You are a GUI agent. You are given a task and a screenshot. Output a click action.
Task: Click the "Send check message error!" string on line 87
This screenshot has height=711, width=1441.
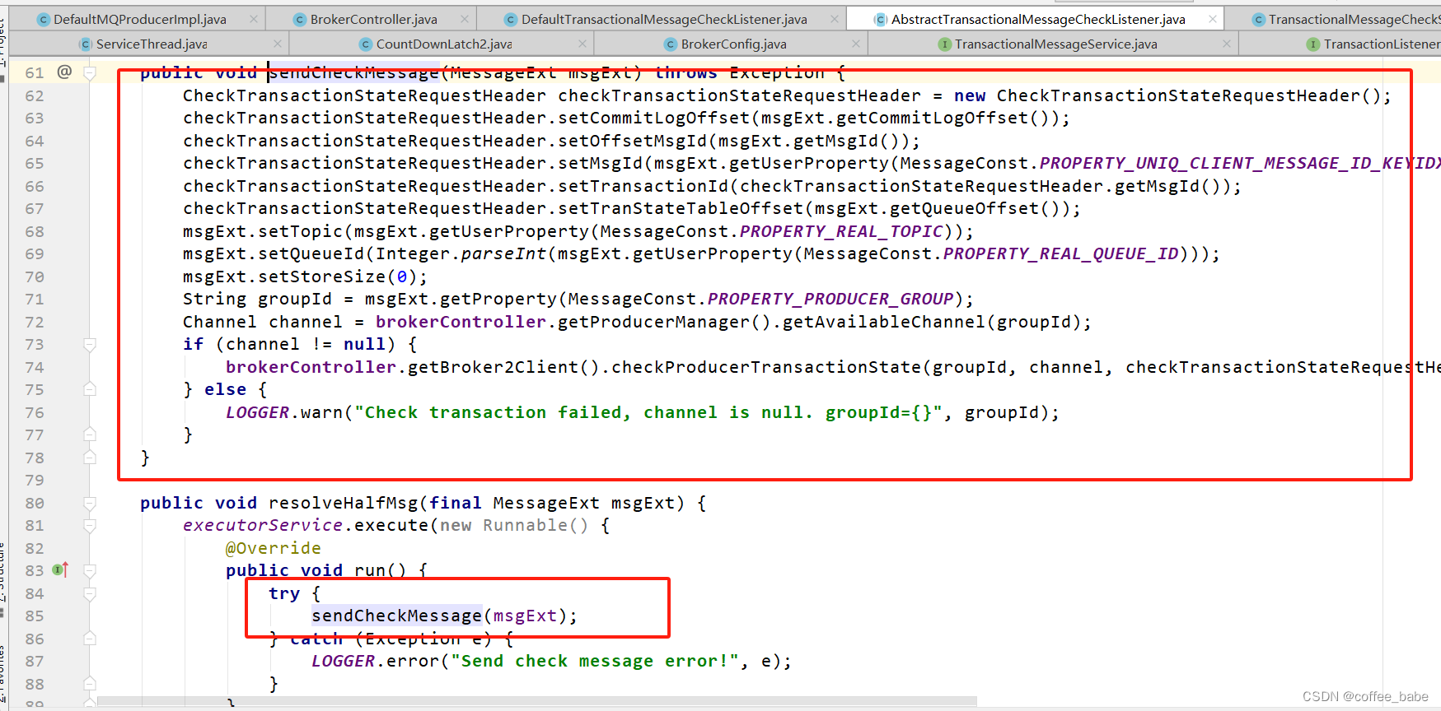pyautogui.click(x=595, y=662)
